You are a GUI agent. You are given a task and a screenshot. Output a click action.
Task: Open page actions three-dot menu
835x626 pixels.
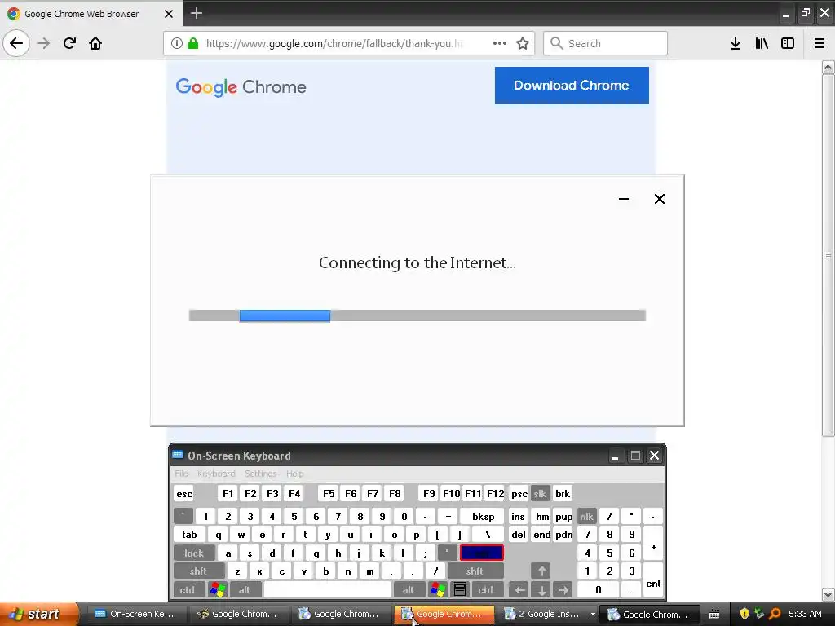[500, 43]
